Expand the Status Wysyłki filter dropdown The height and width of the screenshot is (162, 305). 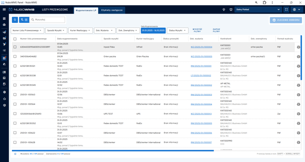178,30
